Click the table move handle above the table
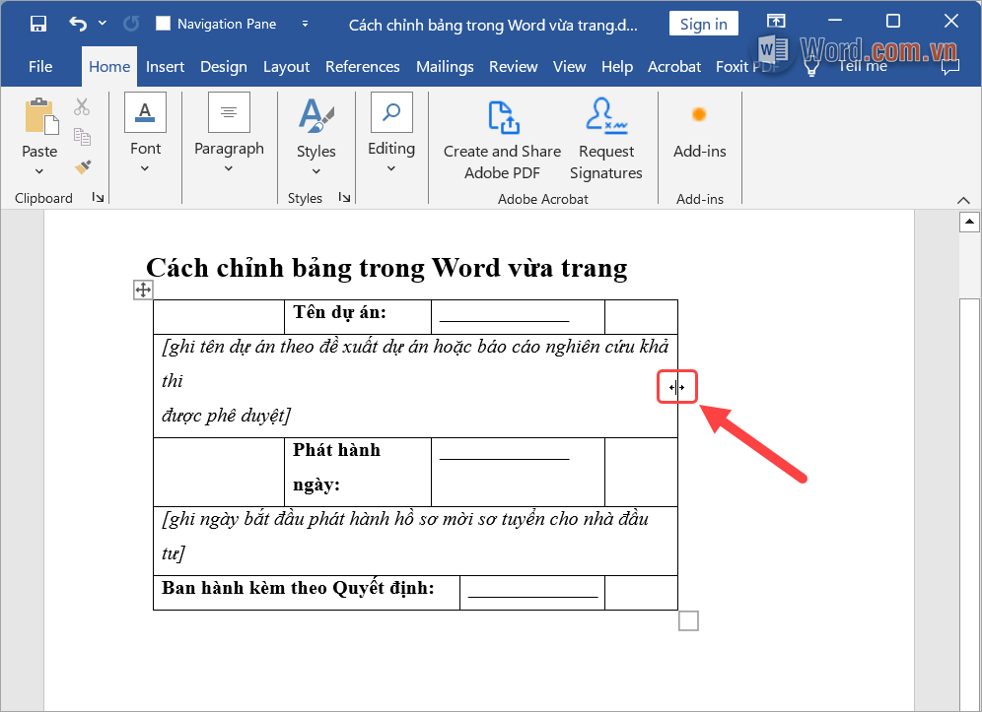 (x=143, y=290)
